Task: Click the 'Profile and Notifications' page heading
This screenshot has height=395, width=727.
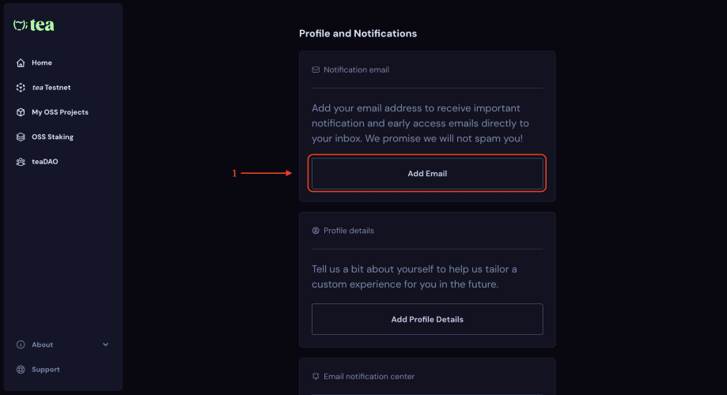Action: (358, 33)
